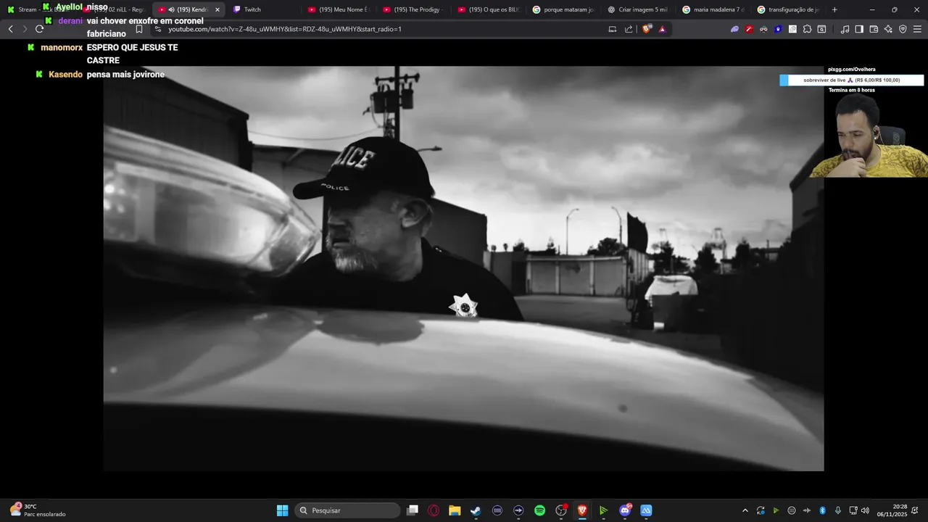Screen dimensions: 928x522
Task: Open the volume speaker control
Action: [865, 510]
